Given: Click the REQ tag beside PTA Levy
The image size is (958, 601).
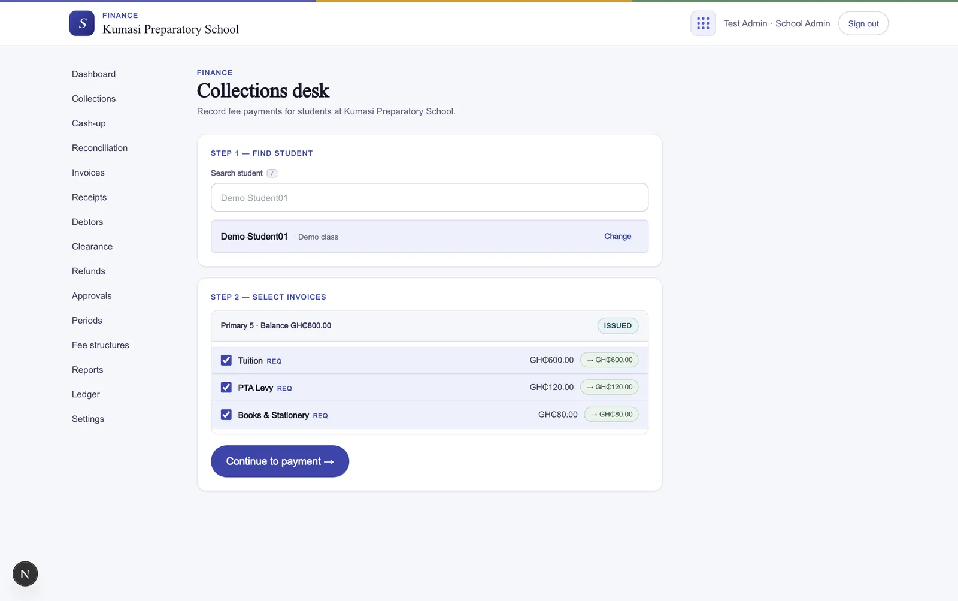Looking at the screenshot, I should [x=284, y=389].
